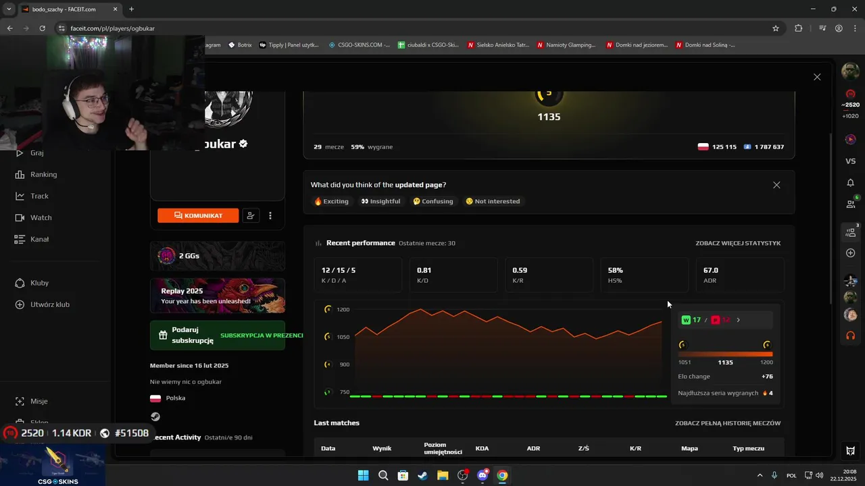Open the Windows Start menu
The height and width of the screenshot is (486, 865).
click(363, 475)
